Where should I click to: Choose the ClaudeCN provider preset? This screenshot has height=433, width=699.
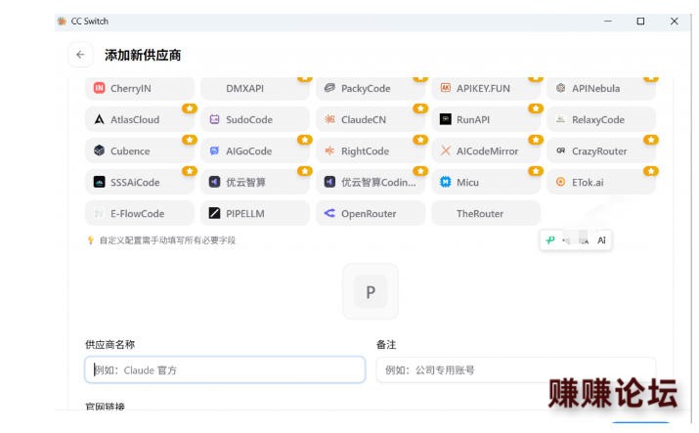(x=371, y=119)
